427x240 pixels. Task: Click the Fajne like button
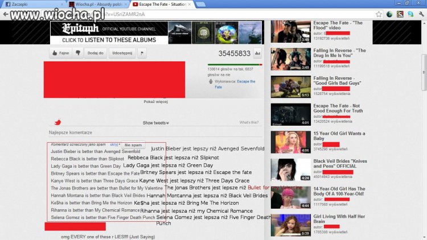tap(61, 53)
